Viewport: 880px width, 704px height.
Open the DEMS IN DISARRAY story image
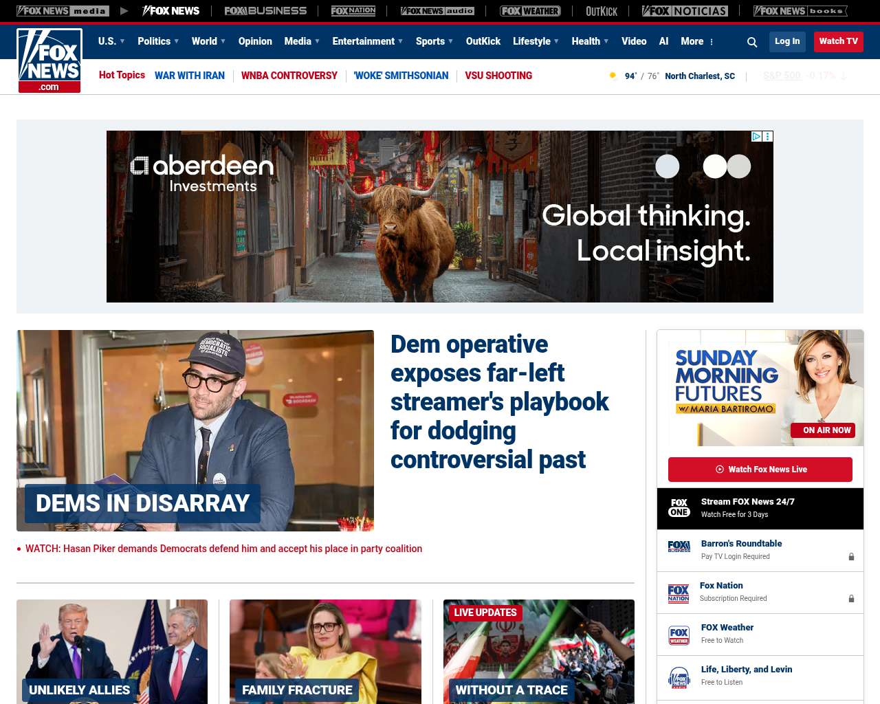click(x=195, y=430)
